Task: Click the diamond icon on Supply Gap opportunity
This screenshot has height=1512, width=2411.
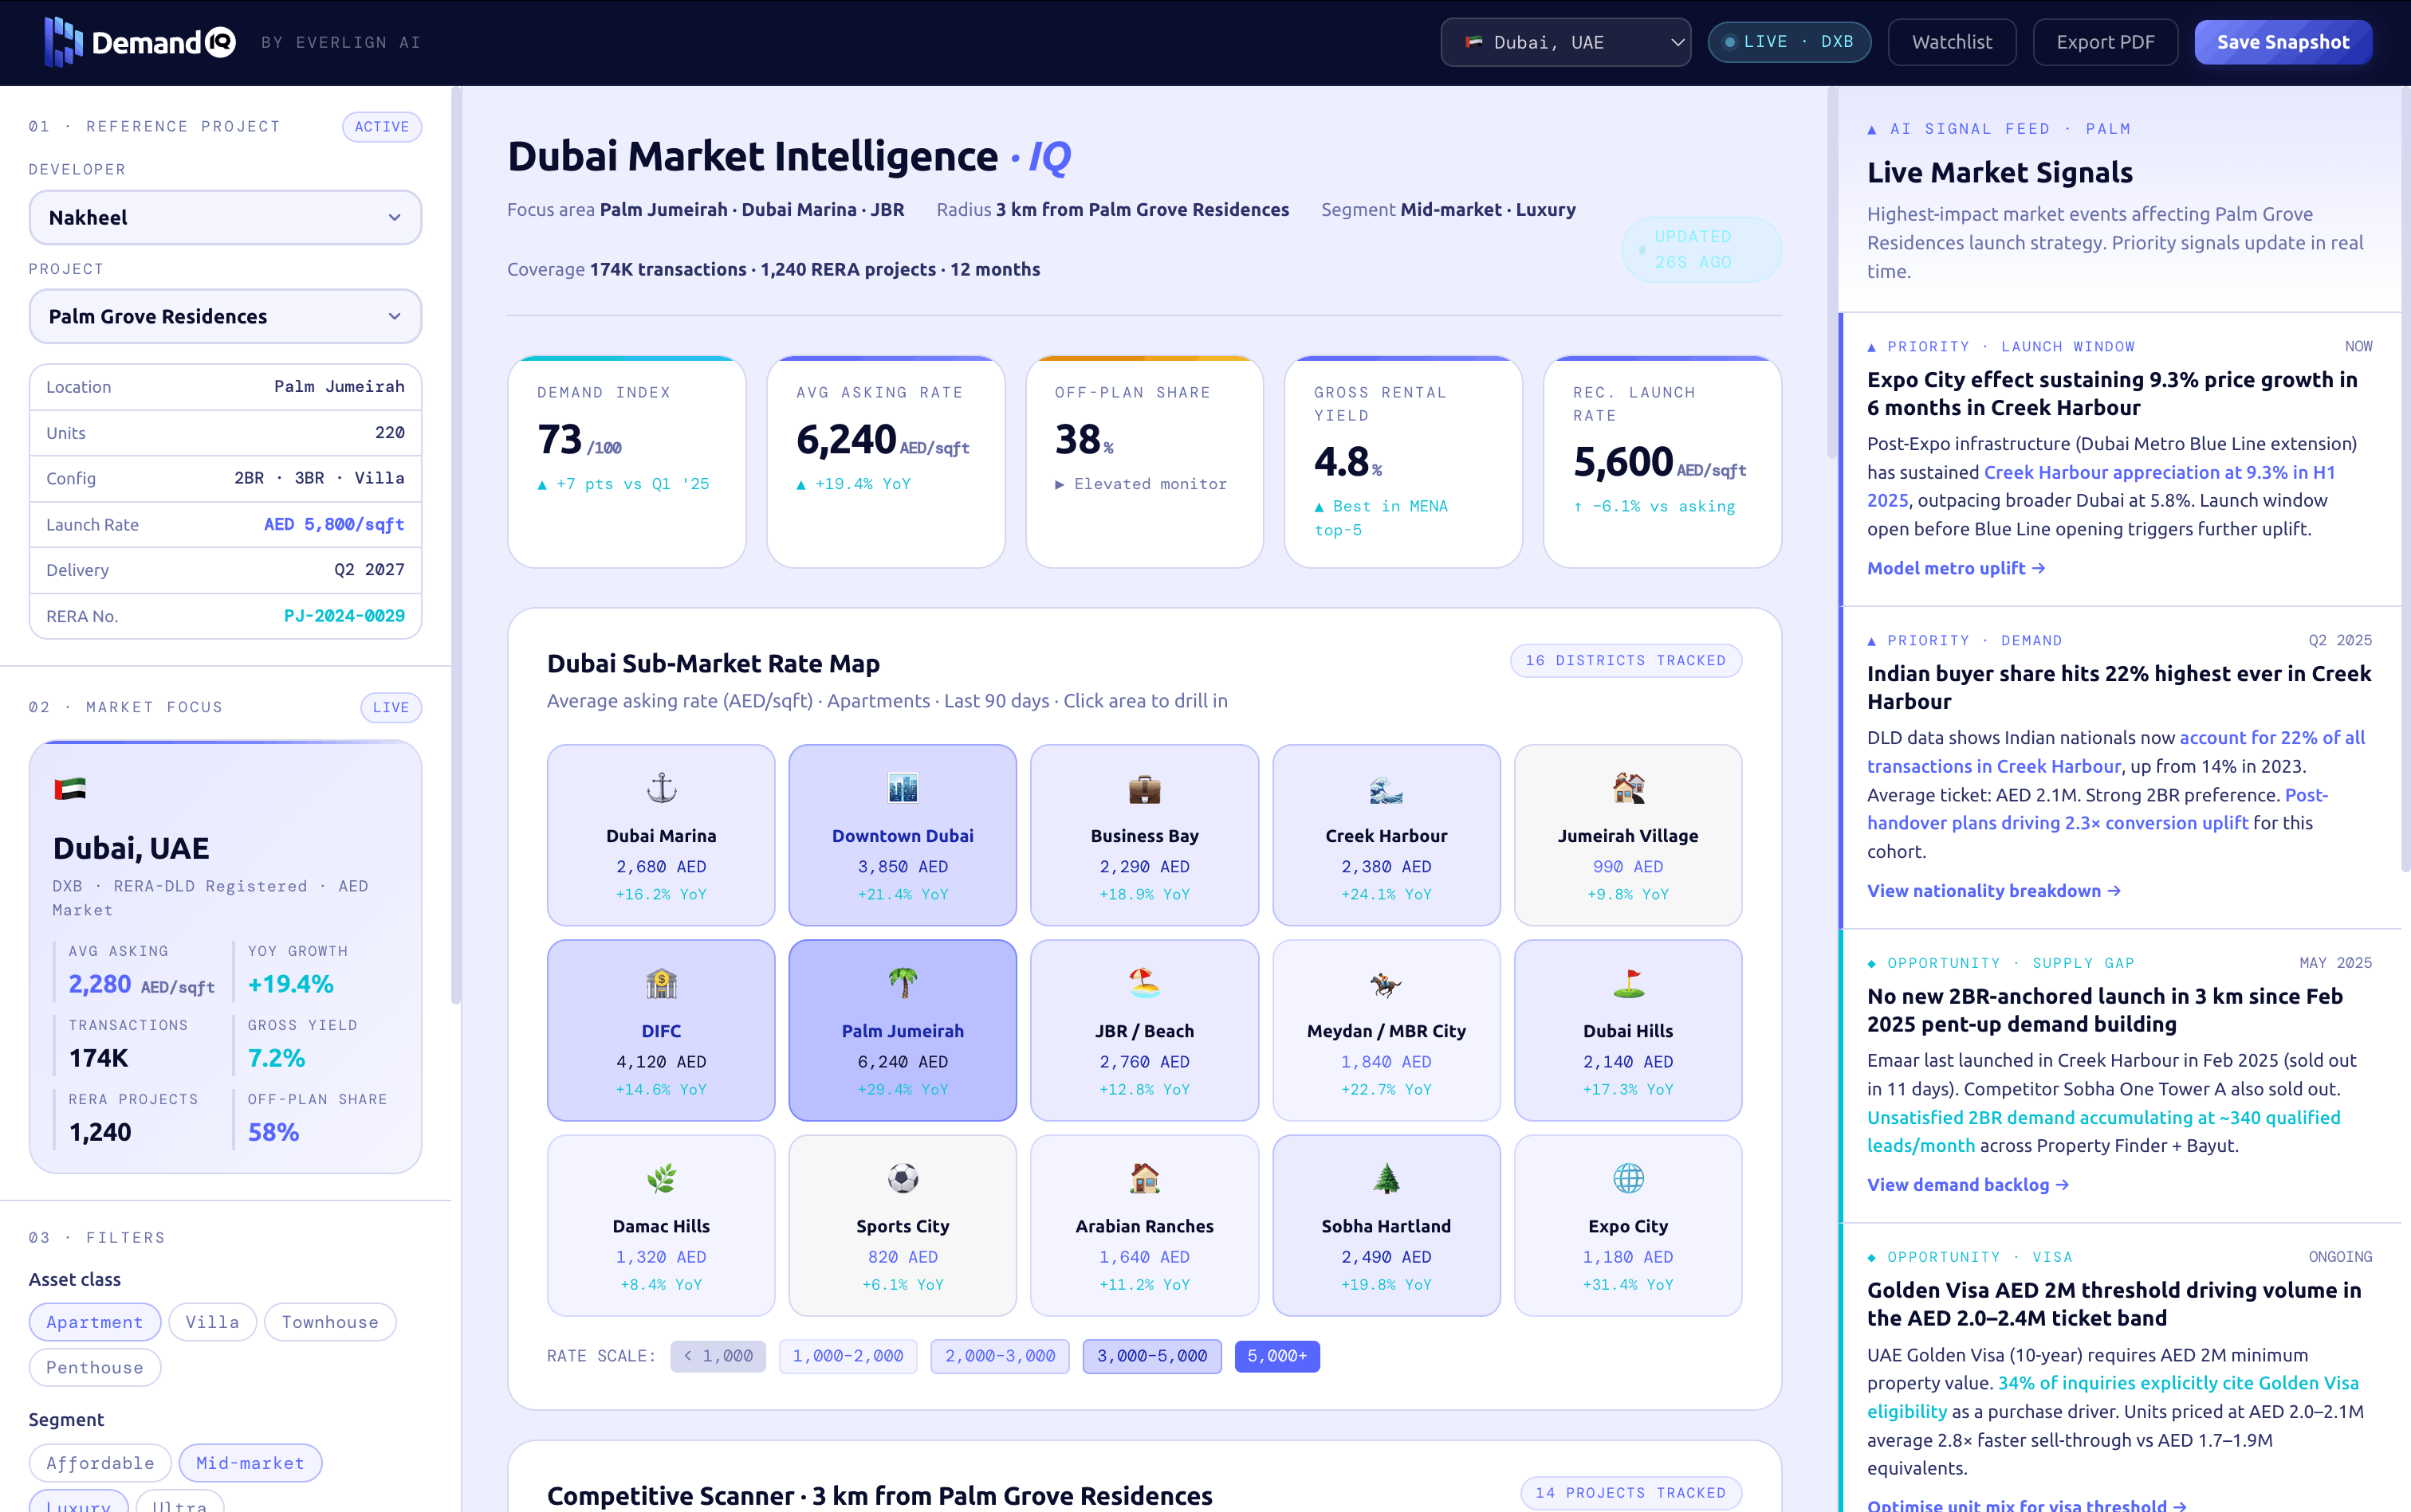Action: tap(1871, 963)
